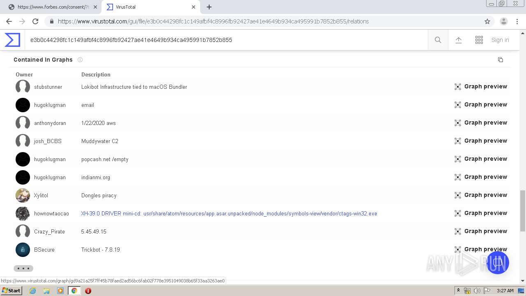Close the Forbes consent tab
This screenshot has height=296, width=526.
click(x=95, y=7)
